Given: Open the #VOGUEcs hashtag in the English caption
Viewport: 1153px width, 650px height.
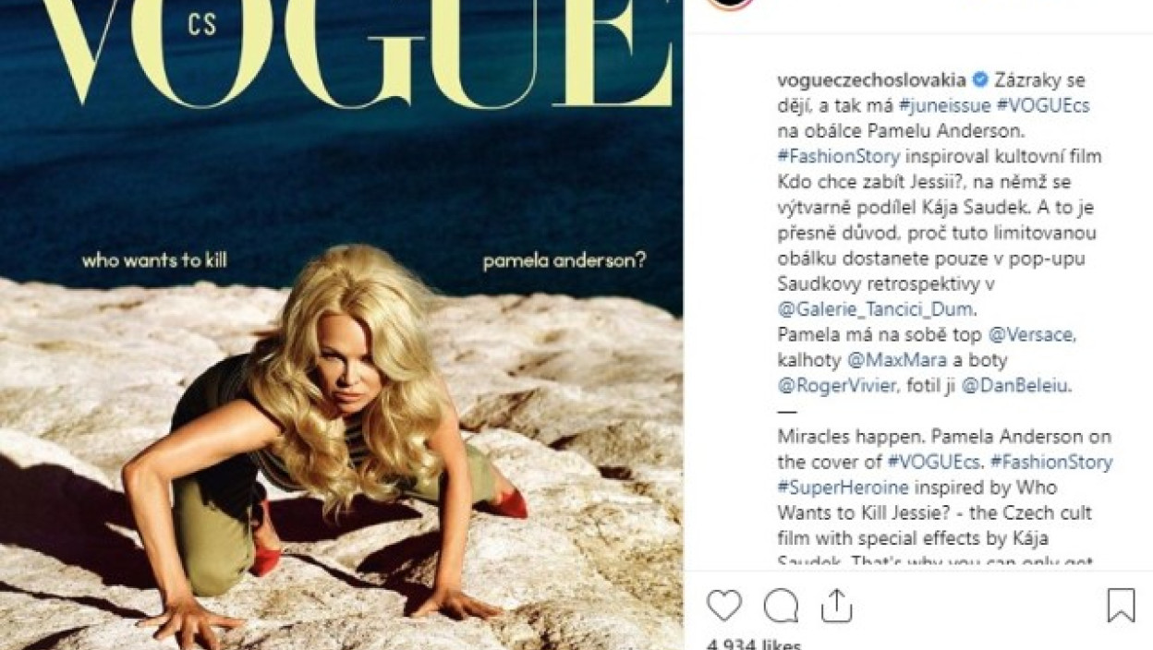Looking at the screenshot, I should 933,462.
